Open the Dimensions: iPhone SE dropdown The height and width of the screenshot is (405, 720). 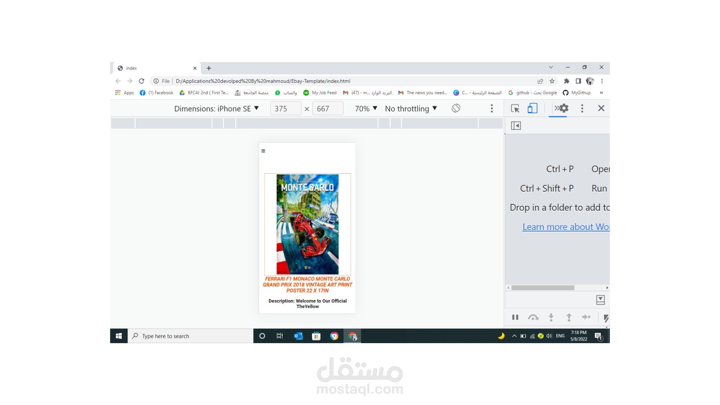tap(216, 109)
